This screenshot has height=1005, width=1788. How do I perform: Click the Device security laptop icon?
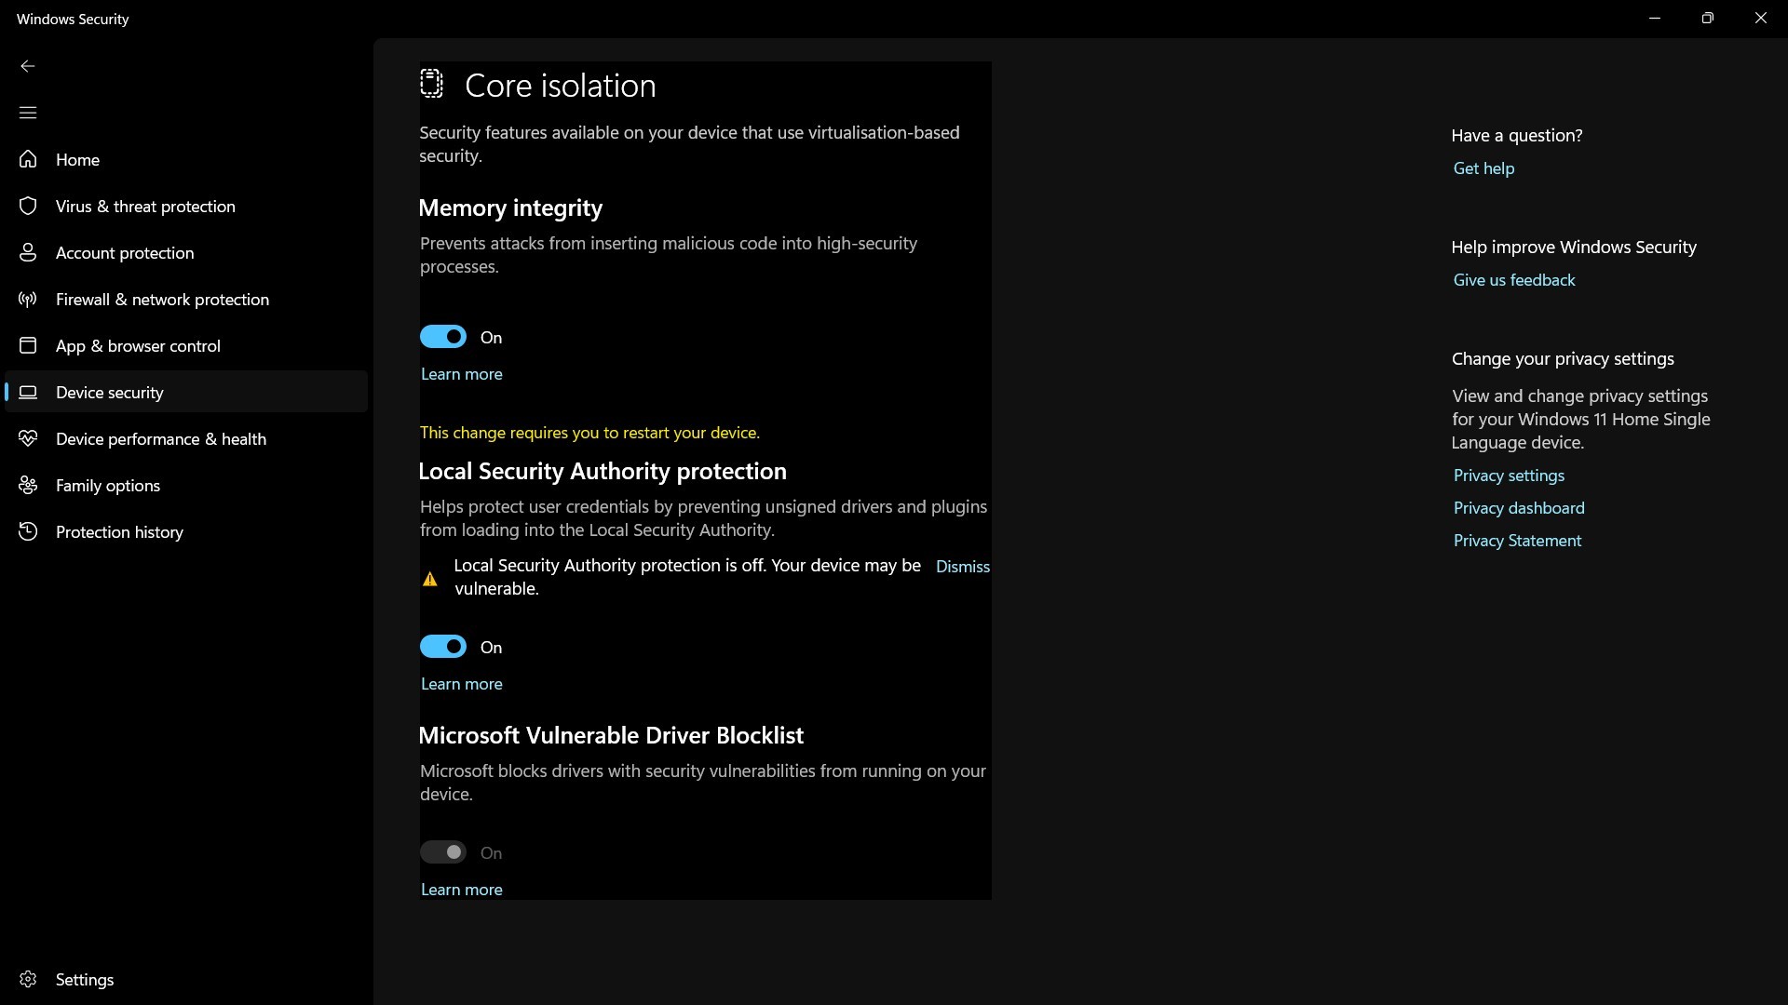click(x=28, y=392)
